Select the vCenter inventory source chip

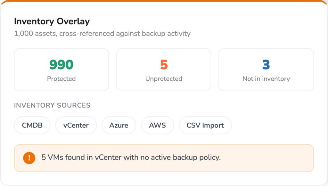tap(76, 125)
